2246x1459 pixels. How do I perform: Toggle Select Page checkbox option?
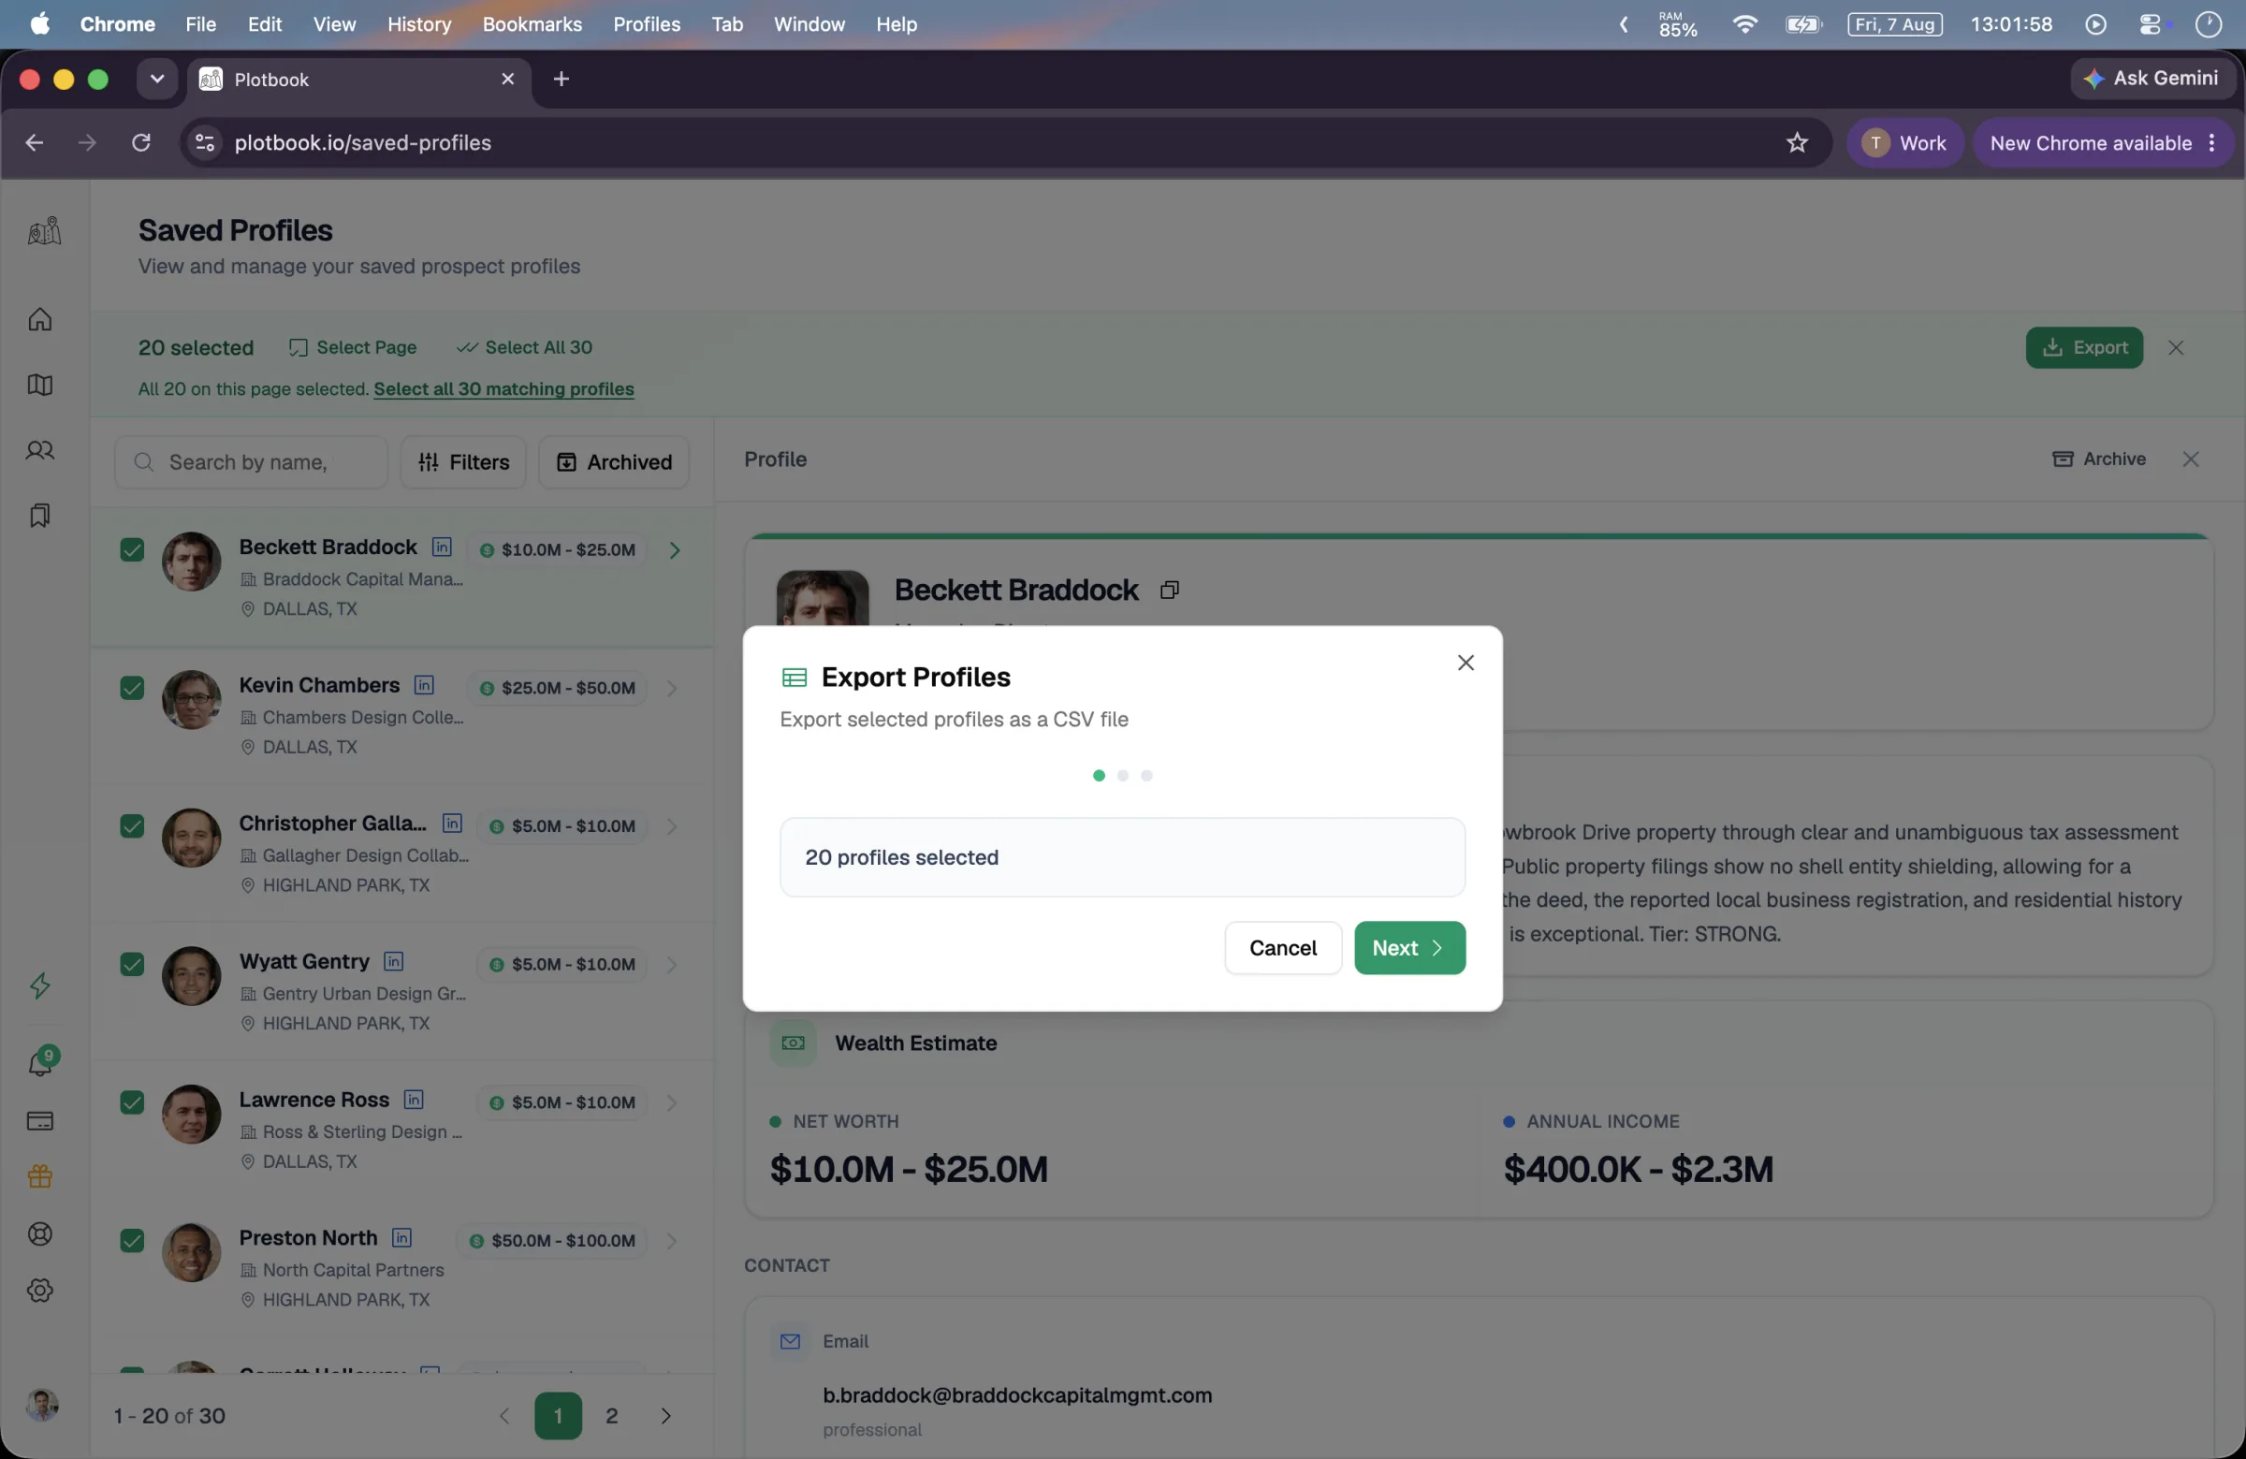[x=352, y=347]
